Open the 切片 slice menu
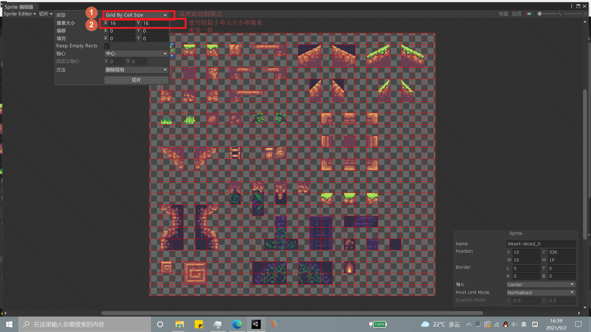 [46, 14]
